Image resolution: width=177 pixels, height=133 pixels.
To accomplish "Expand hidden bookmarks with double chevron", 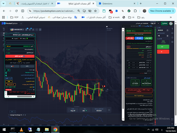I will click(171, 17).
